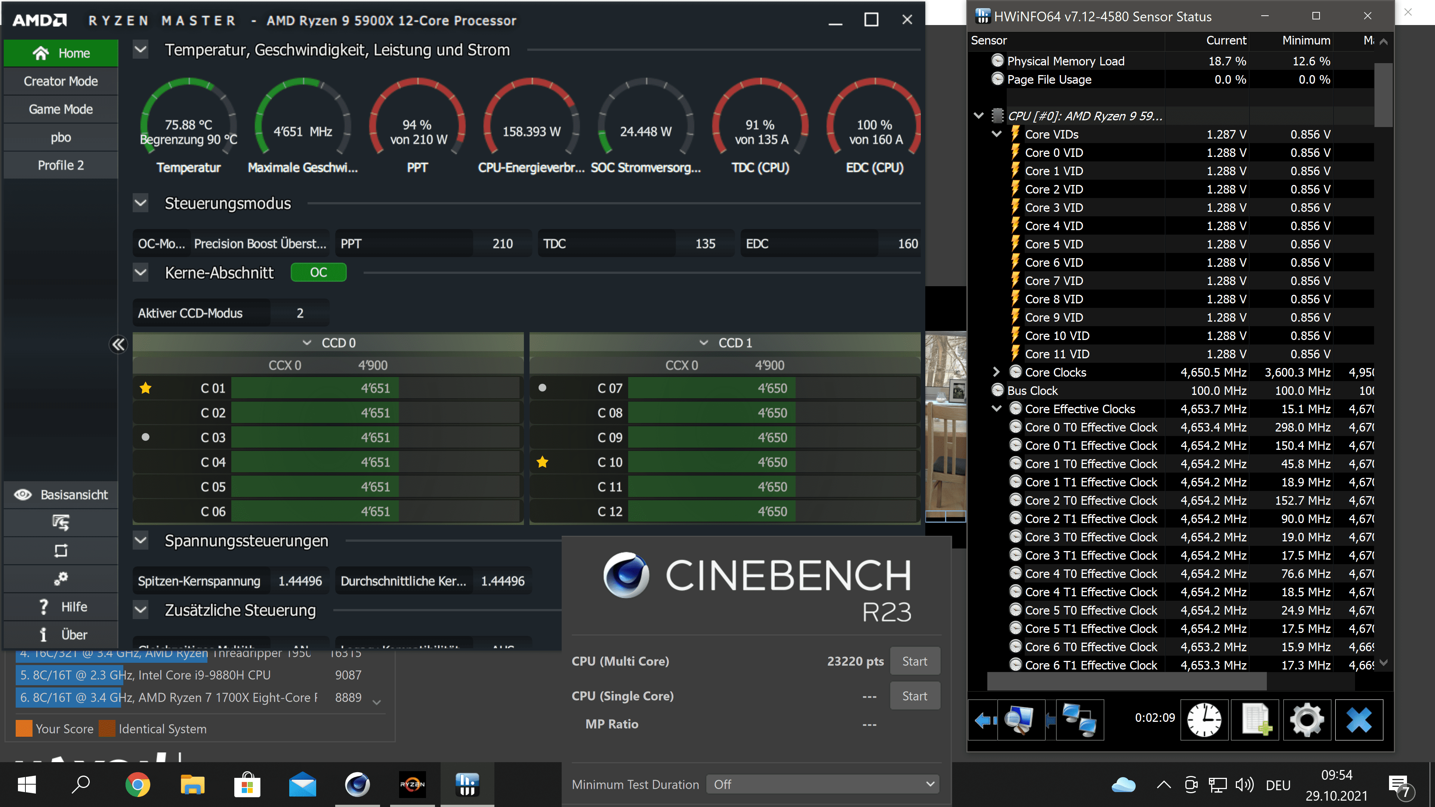Open Minimum Test Duration dropdown
This screenshot has height=807, width=1435.
coord(822,784)
